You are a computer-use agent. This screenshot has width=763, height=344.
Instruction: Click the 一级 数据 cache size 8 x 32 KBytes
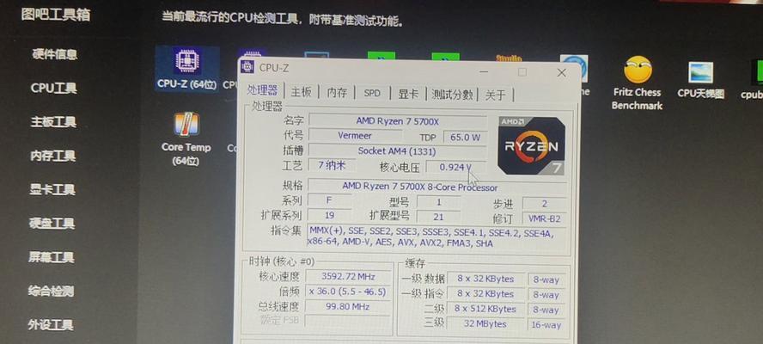click(485, 279)
